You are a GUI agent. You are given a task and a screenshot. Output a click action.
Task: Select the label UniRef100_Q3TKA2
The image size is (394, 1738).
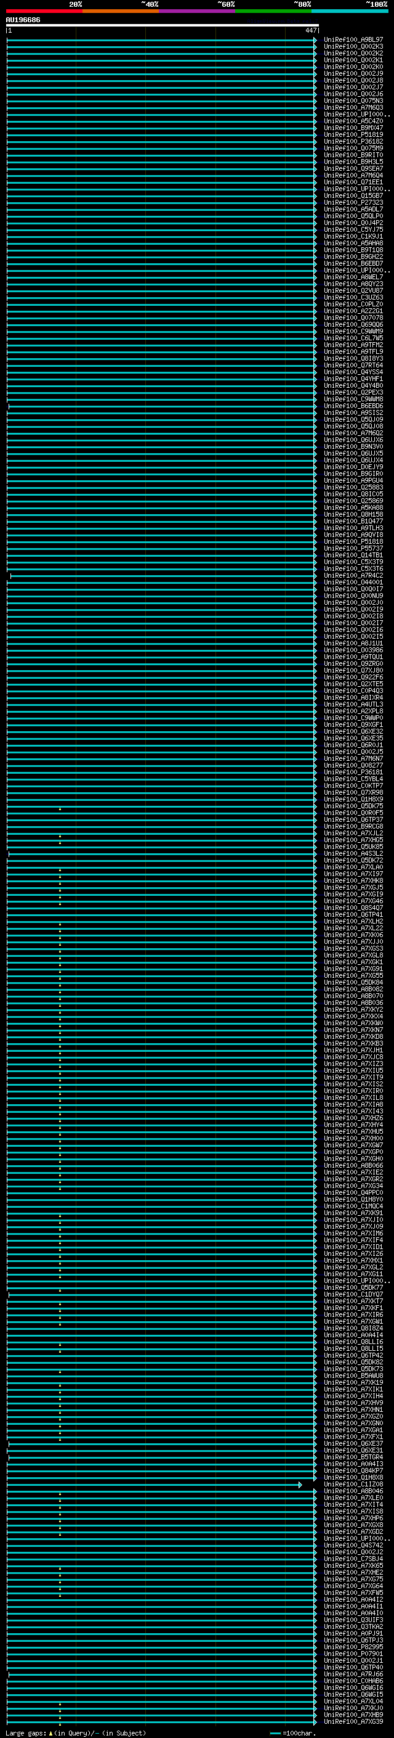coord(353,1626)
